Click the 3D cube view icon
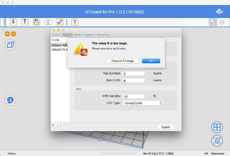230x156 pixels. (x=10, y=45)
